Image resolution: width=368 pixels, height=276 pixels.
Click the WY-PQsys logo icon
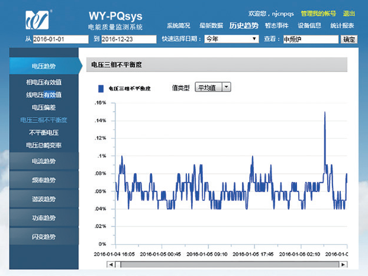37,20
